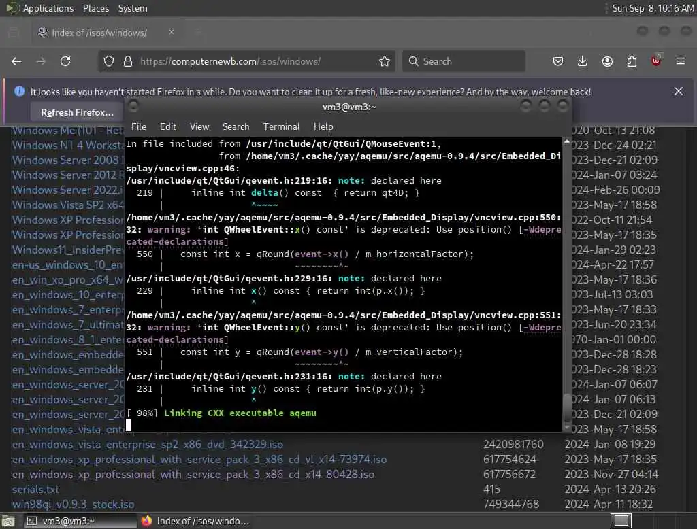This screenshot has width=697, height=529.
Task: Open en_windows_vista_enterprise_sp2_x86_dvd_342329.iso link
Action: point(148,444)
